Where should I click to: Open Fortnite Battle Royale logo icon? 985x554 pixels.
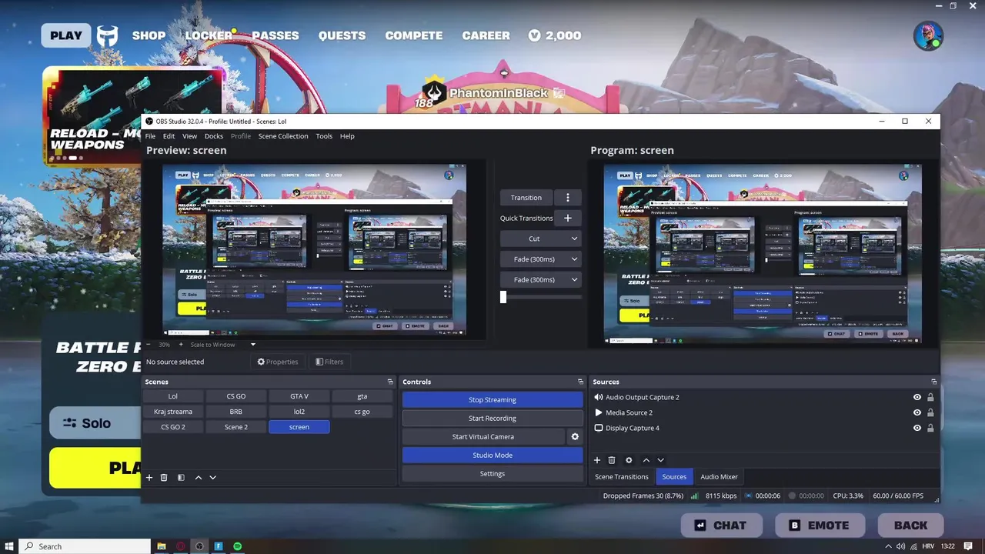tap(107, 35)
